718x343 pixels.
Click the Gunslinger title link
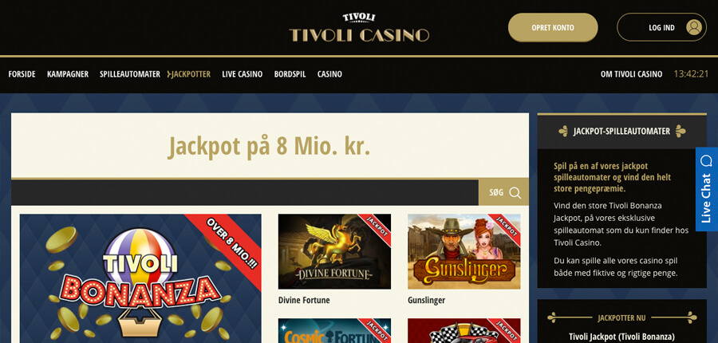pyautogui.click(x=426, y=301)
